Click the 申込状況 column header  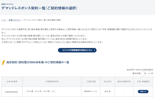click(x=107, y=82)
